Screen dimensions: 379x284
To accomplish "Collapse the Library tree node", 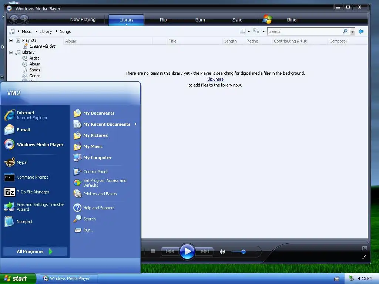I will point(11,52).
